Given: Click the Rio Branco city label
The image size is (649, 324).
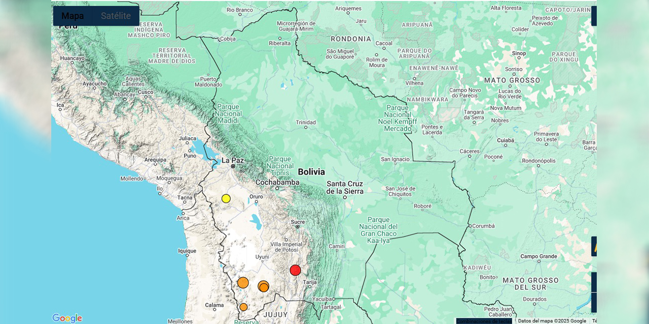Looking at the screenshot, I should tap(239, 10).
